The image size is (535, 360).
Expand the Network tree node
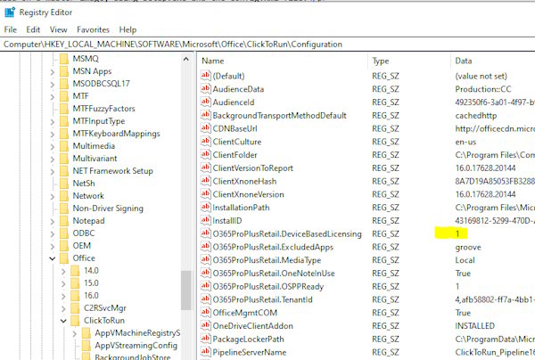click(x=53, y=196)
